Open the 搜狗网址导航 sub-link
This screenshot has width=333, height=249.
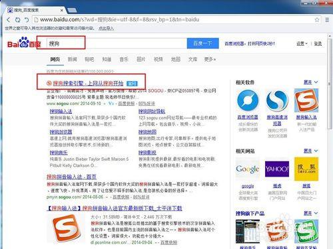pos(152,111)
